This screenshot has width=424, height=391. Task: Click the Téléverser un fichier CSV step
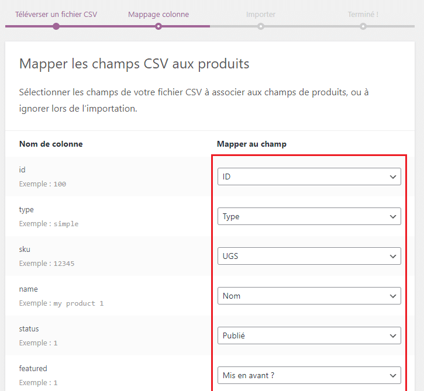click(56, 14)
